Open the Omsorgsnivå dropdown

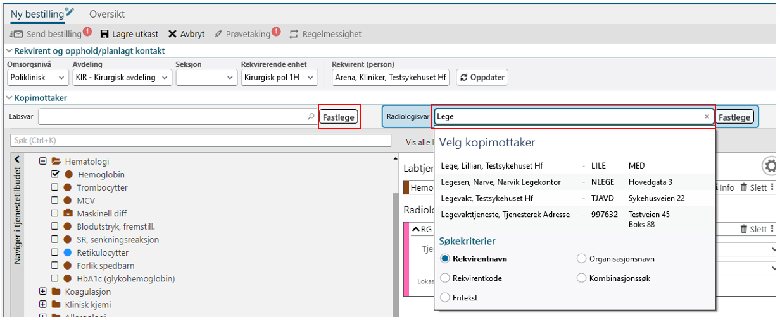tap(38, 78)
